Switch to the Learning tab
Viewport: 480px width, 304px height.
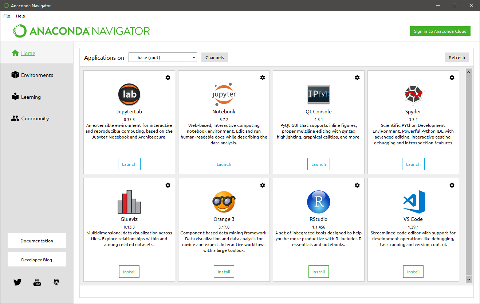37,97
